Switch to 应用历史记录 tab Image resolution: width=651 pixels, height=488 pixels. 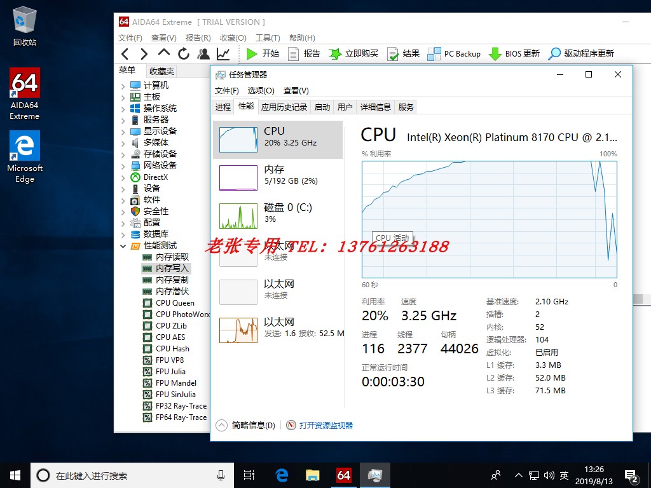pos(284,107)
